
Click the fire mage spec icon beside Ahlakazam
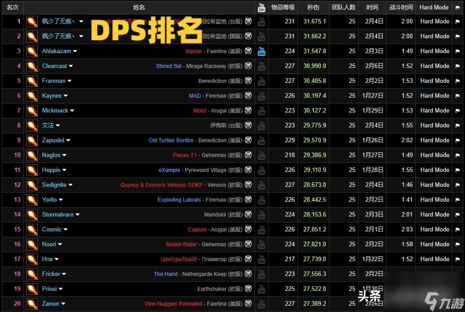click(32, 51)
